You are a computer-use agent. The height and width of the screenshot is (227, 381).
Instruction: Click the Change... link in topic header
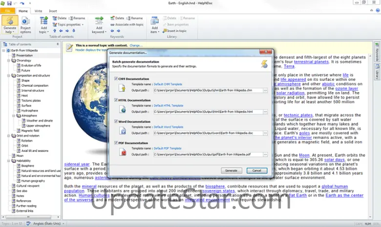136,45
